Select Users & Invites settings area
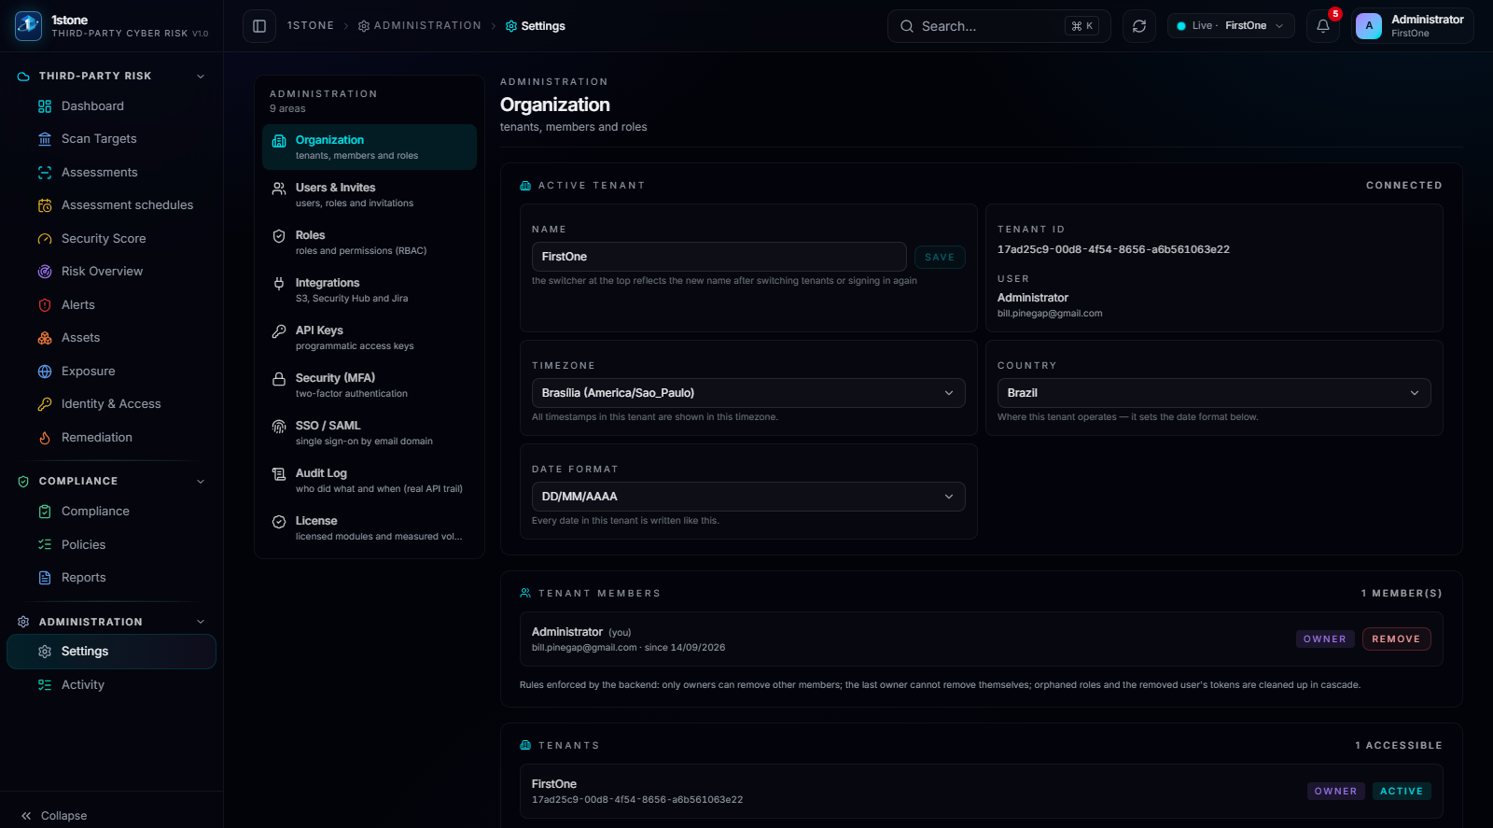This screenshot has height=828, width=1493. click(370, 195)
